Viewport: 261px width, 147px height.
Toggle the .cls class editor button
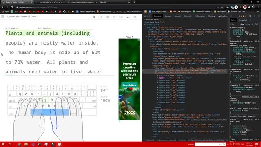(248, 24)
